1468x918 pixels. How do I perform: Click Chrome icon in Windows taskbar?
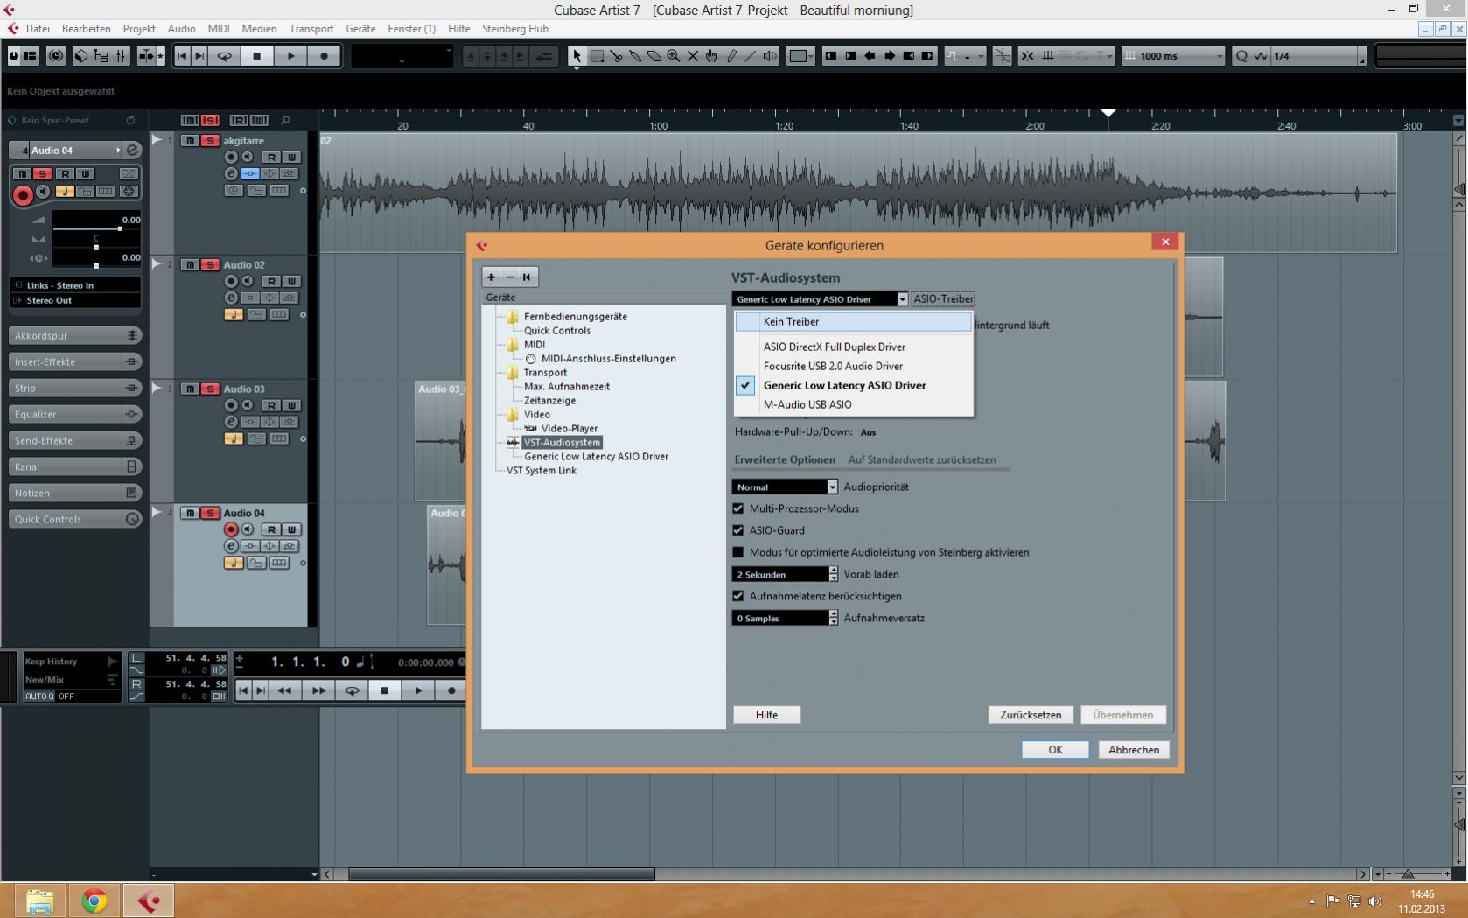(94, 900)
